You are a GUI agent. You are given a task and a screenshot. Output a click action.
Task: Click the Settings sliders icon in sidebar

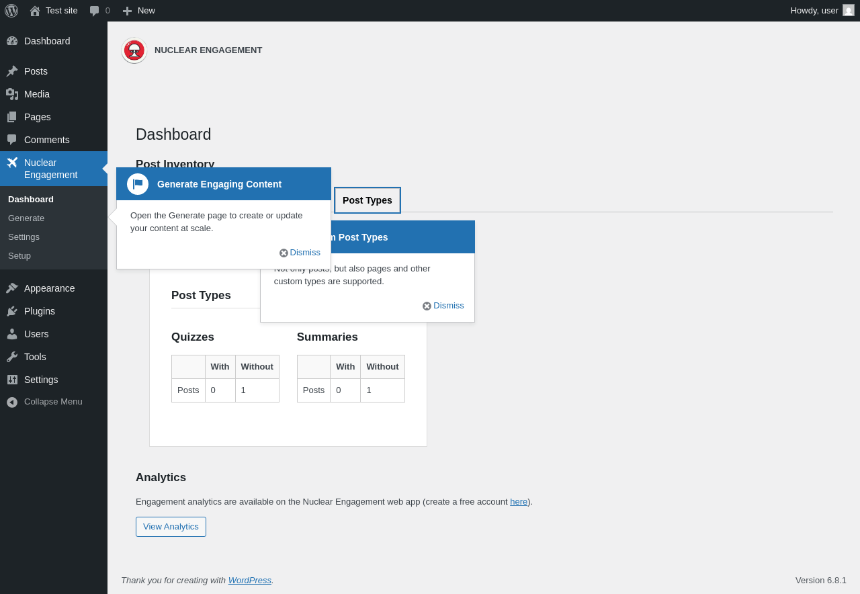12,380
